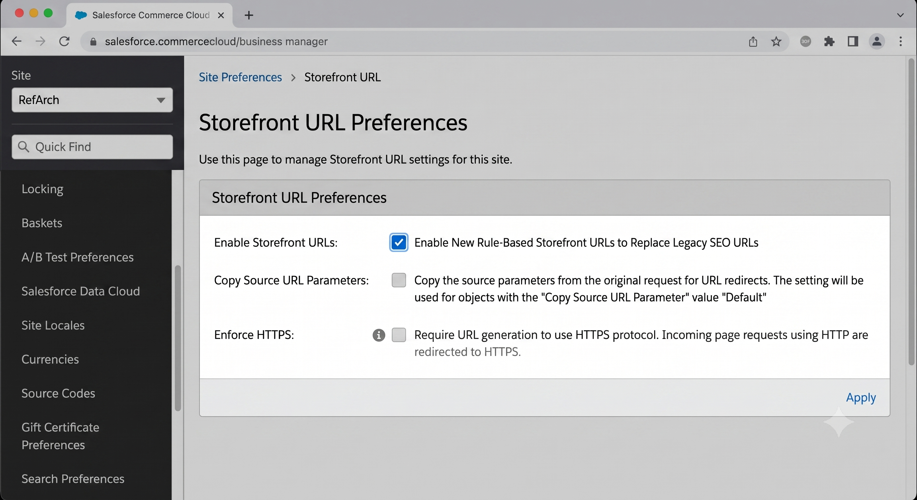Image resolution: width=917 pixels, height=500 pixels.
Task: Focus the Quick Find search field
Action: coord(92,147)
